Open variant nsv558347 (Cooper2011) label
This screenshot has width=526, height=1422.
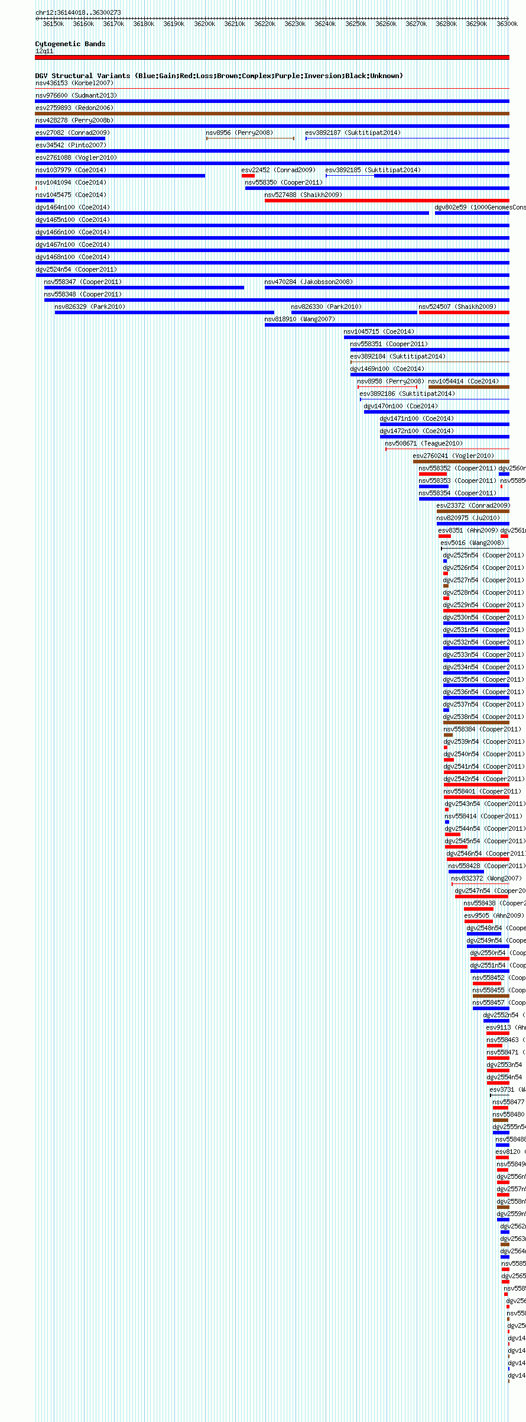(x=83, y=282)
